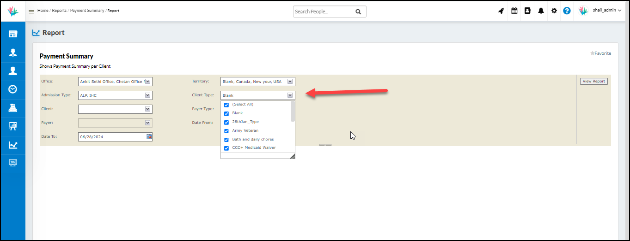The image size is (630, 241).
Task: Uncheck the CCC+ Medicaid Waiver option
Action: tap(226, 148)
